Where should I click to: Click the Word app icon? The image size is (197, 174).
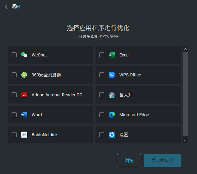(x=24, y=115)
